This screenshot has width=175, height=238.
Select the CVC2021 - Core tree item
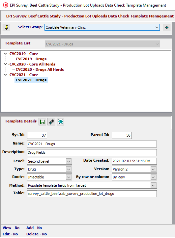[24, 75]
